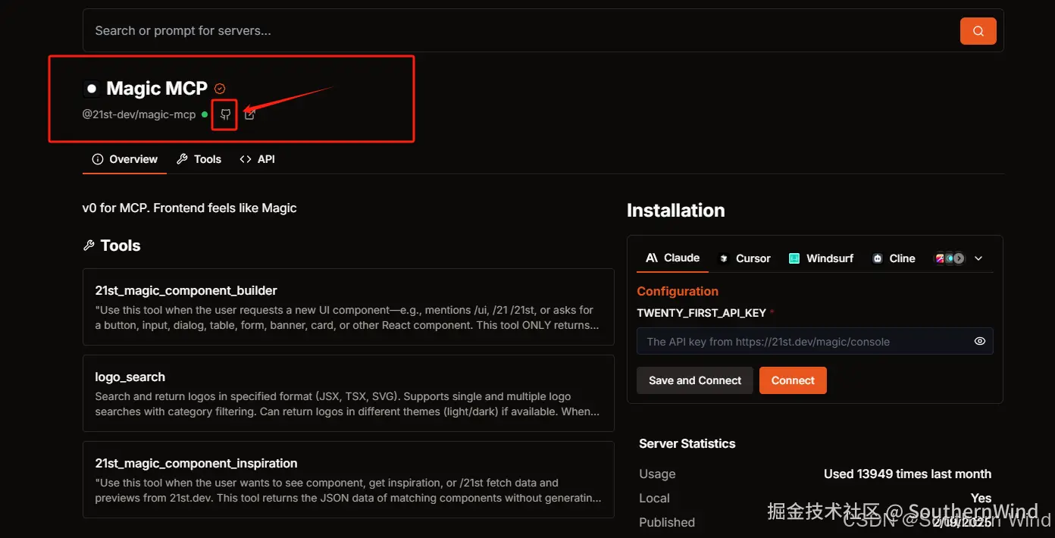Viewport: 1055px width, 538px height.
Task: Click the Magic MCP logo icon
Action: [92, 89]
